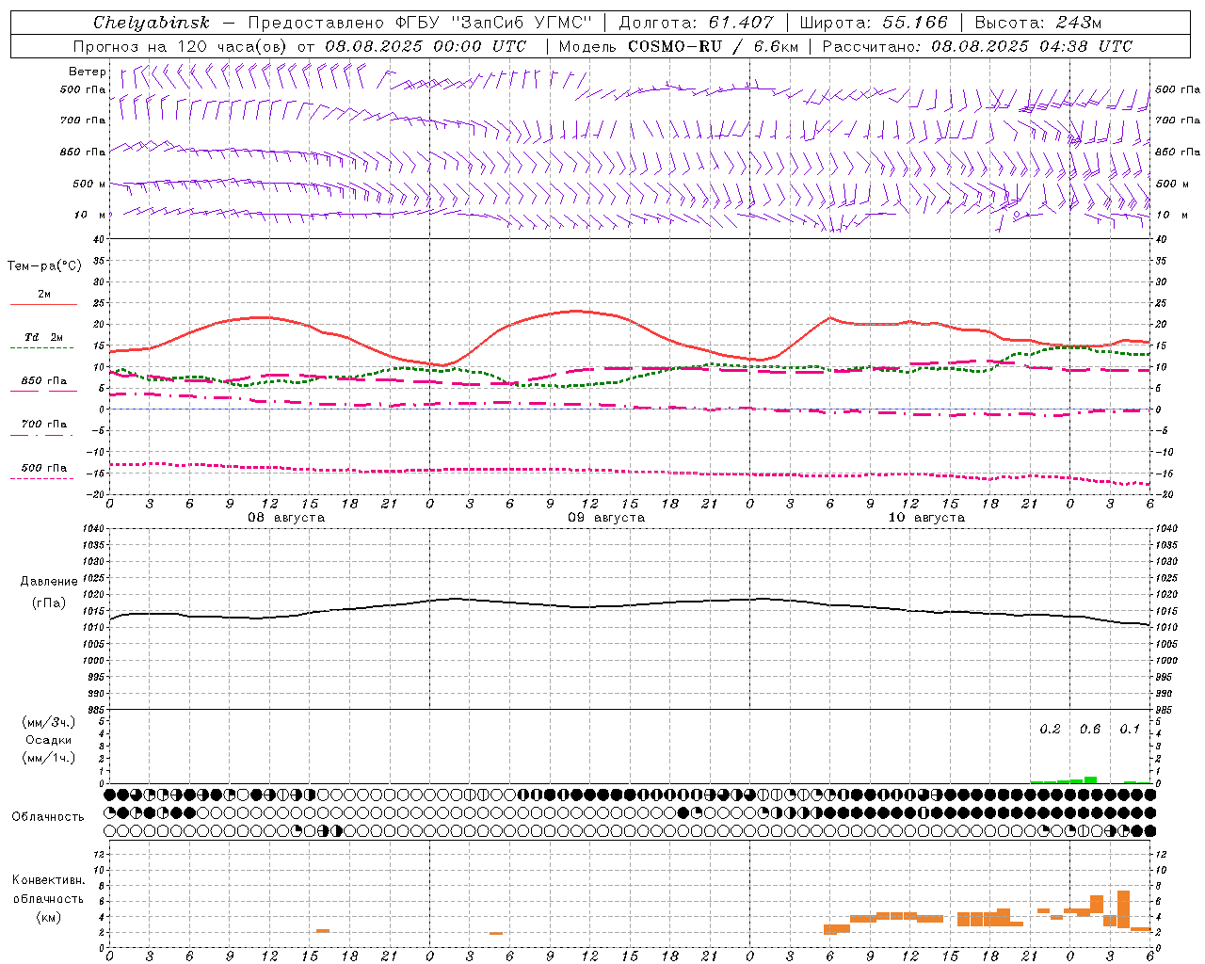
Task: Click the tallest orange convective cloud bar
Action: pyautogui.click(x=1123, y=909)
